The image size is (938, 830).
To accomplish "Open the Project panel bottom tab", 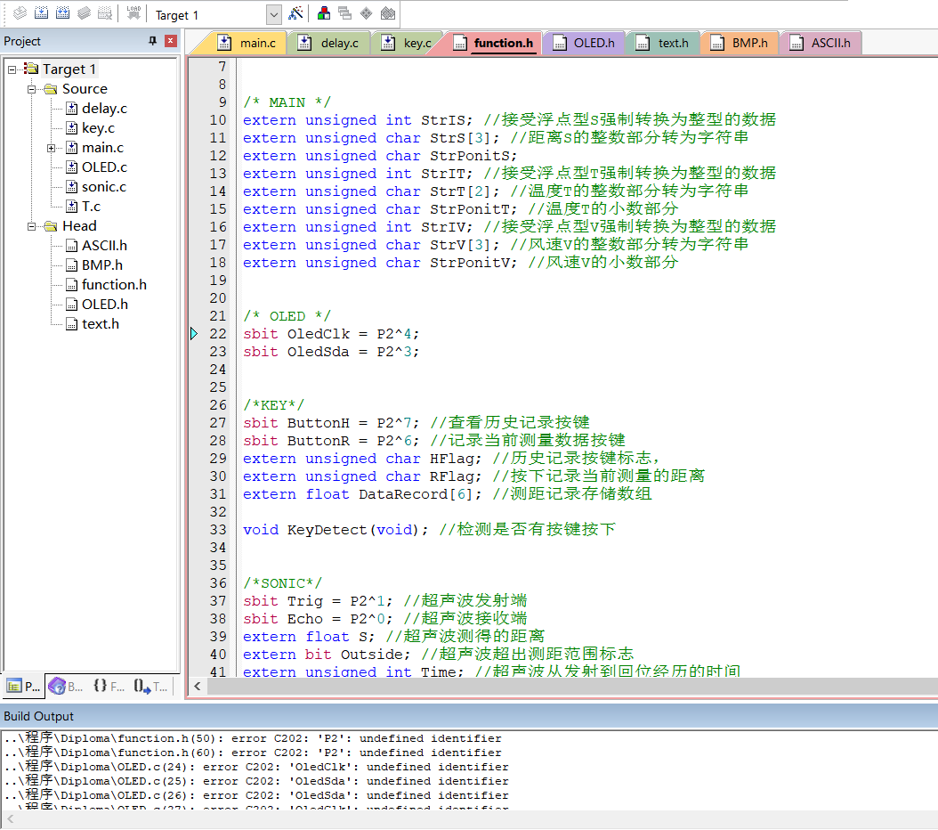I will (23, 687).
